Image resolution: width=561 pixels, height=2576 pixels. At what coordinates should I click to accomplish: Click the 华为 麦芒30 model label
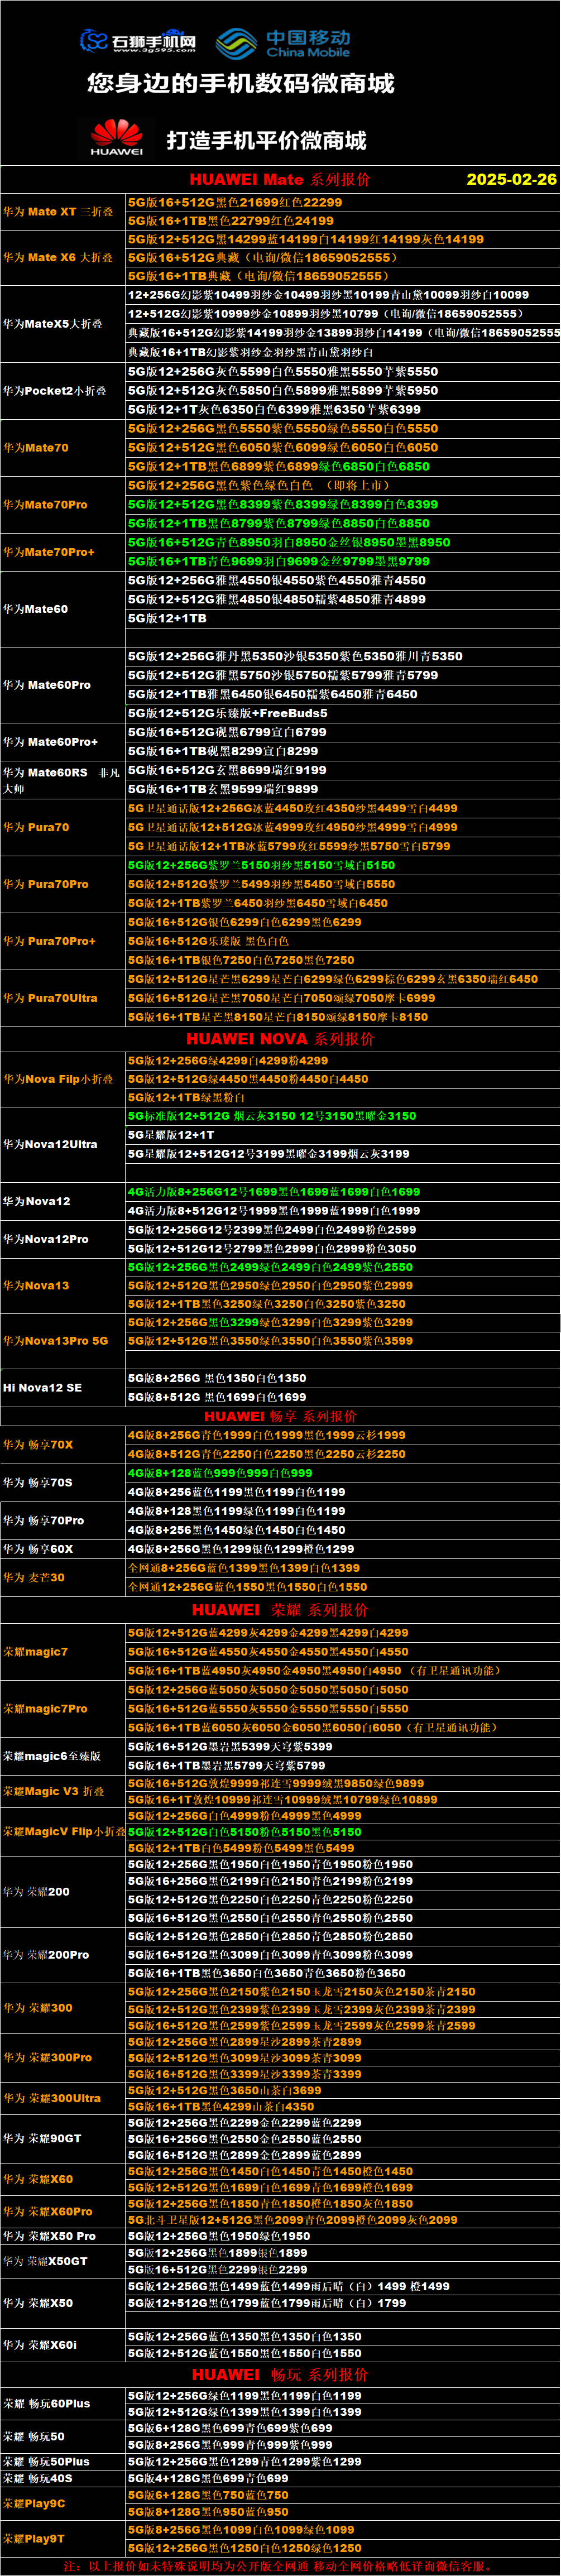tap(34, 1578)
